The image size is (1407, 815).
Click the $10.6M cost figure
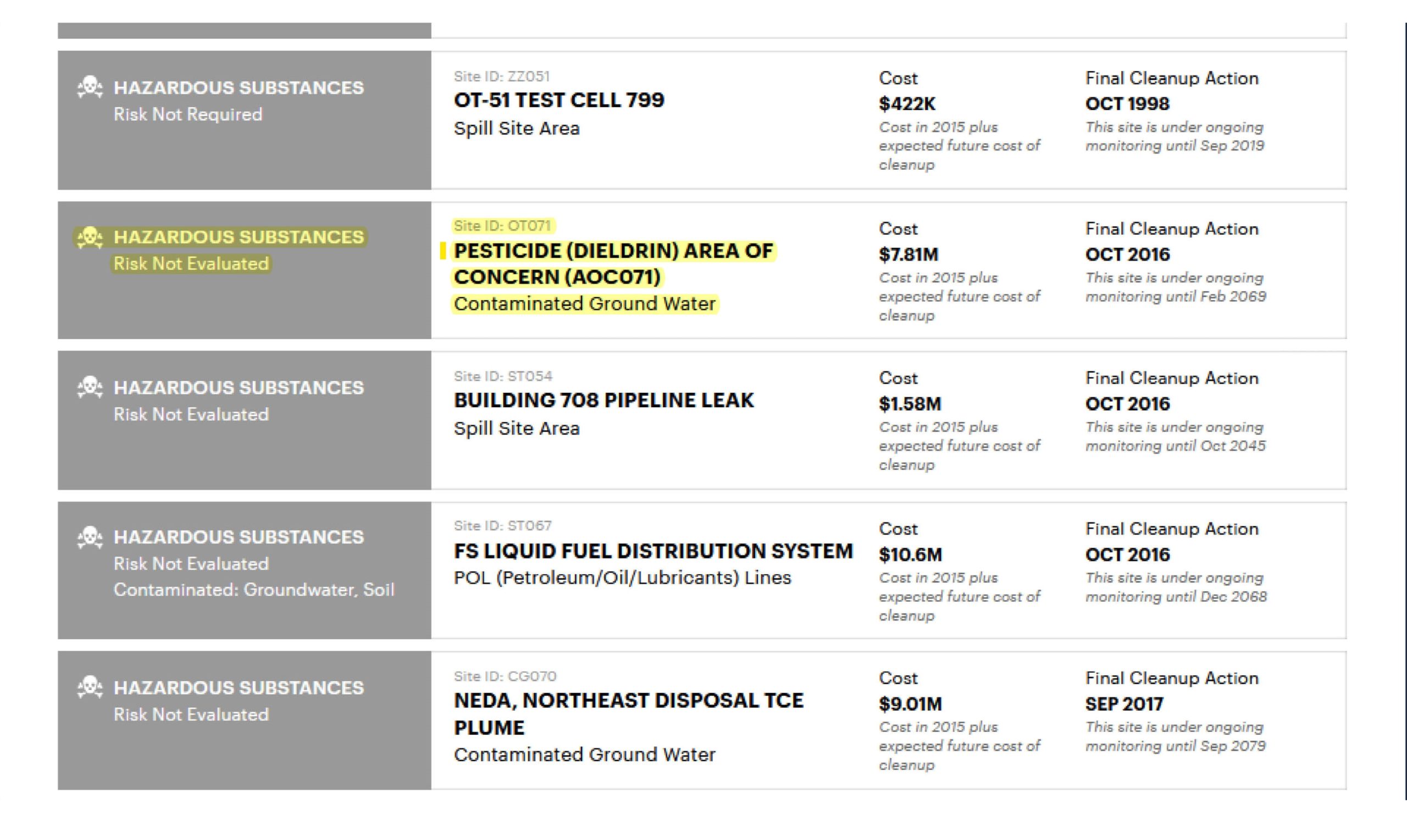coord(910,555)
